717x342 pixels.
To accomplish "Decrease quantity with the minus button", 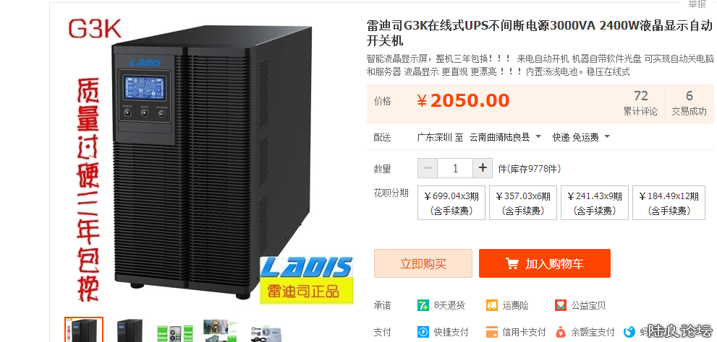I will point(428,168).
